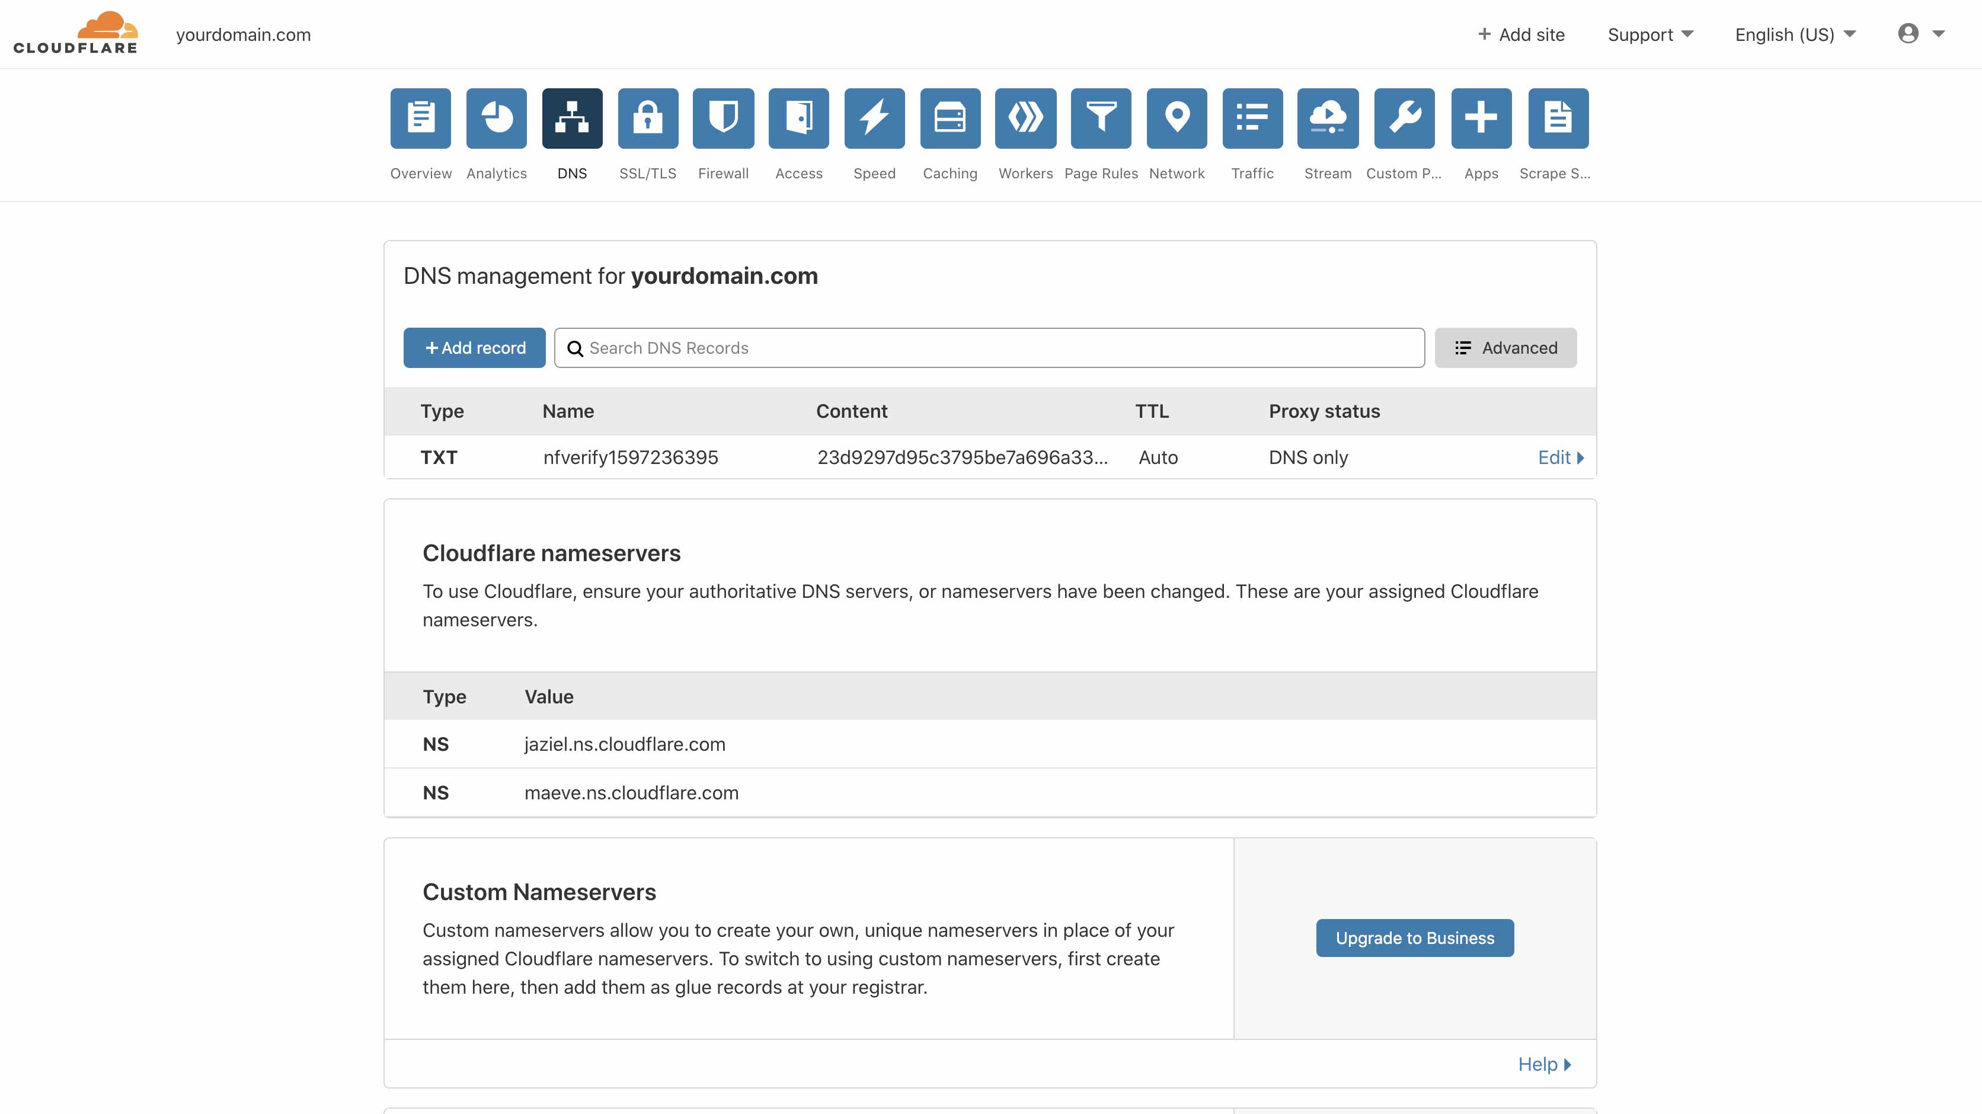
Task: Click Upgrade to Business button
Action: coord(1414,938)
